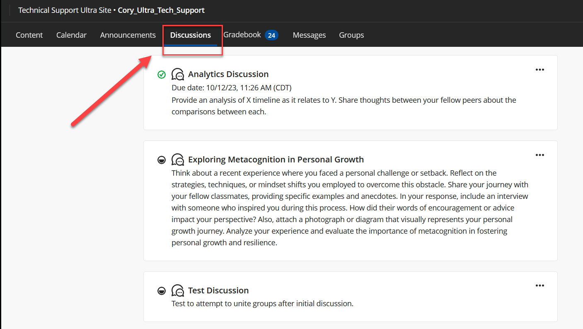Open the options menu for Analytics Discussion

click(x=539, y=70)
